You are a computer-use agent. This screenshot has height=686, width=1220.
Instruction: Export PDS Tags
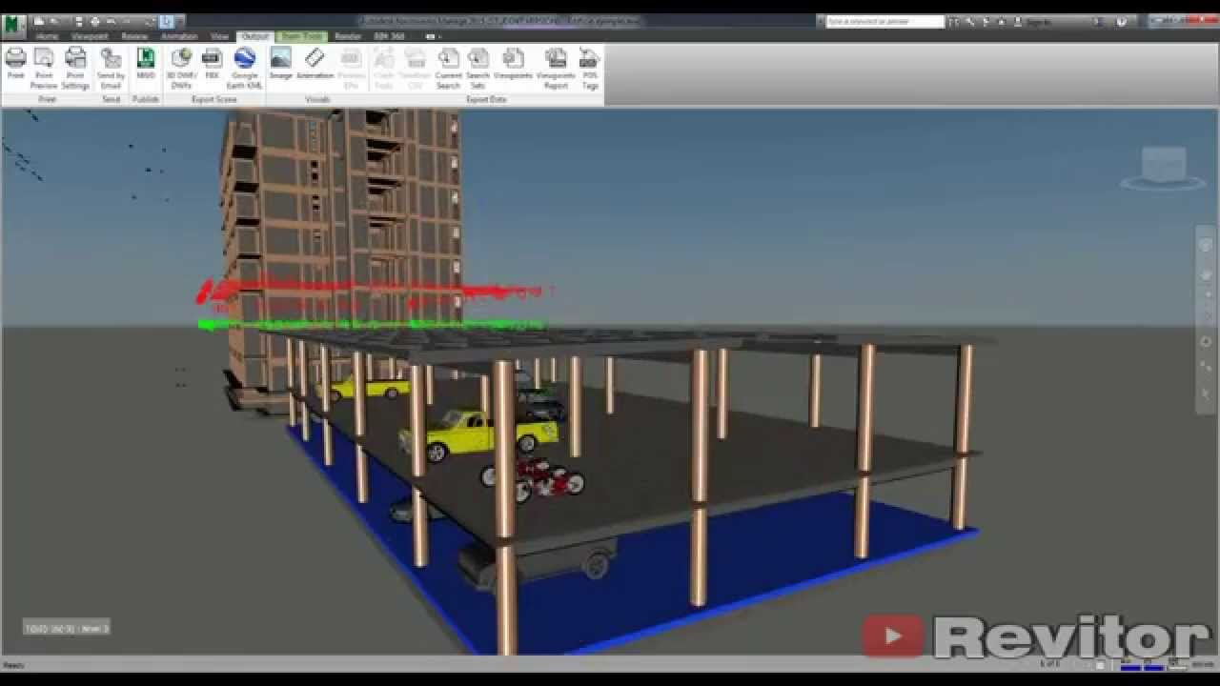coord(590,69)
